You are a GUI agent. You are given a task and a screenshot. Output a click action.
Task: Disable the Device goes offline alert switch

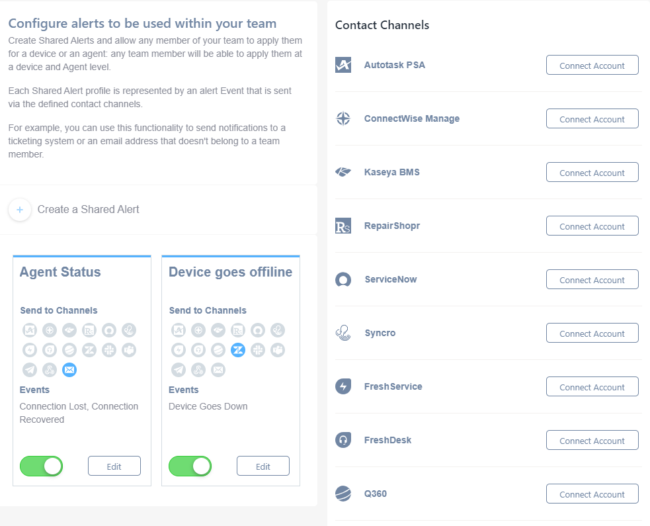[x=190, y=466]
